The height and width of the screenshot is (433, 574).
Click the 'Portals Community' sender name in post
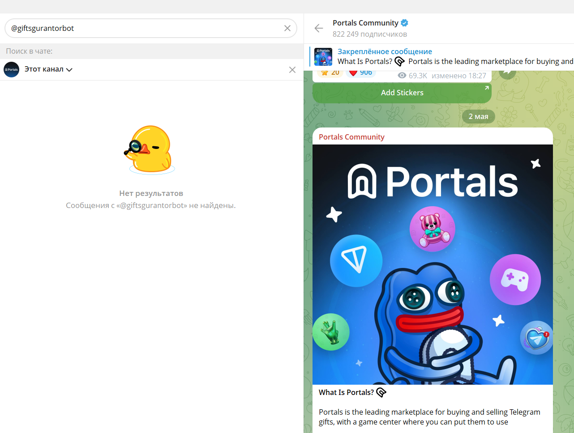point(351,137)
